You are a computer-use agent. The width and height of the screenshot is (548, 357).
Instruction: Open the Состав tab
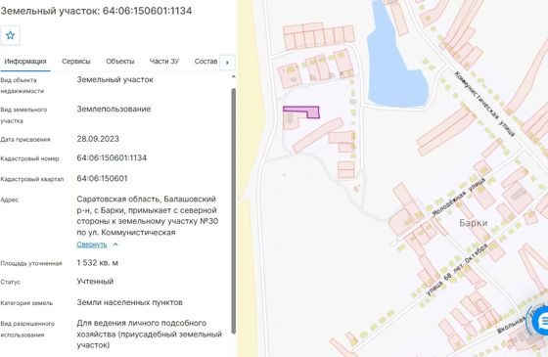click(205, 61)
